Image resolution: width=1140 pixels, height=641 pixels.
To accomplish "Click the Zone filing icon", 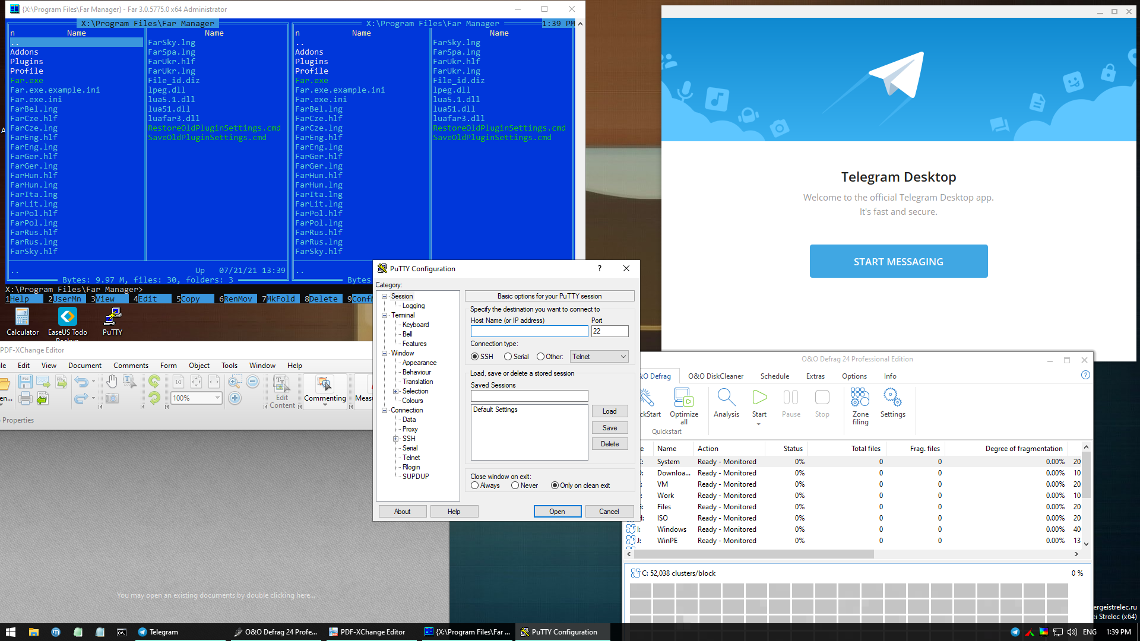I will pos(860,398).
